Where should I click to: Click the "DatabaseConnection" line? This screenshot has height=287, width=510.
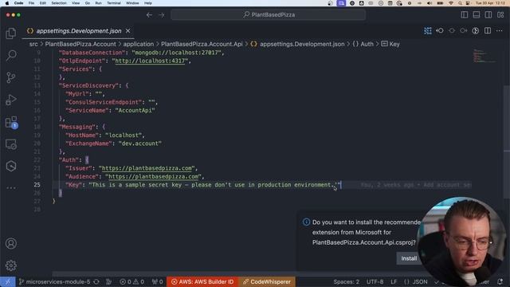142,53
